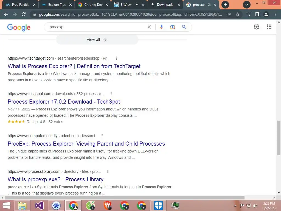Open What is procexp.exe Process Library link

point(55,179)
